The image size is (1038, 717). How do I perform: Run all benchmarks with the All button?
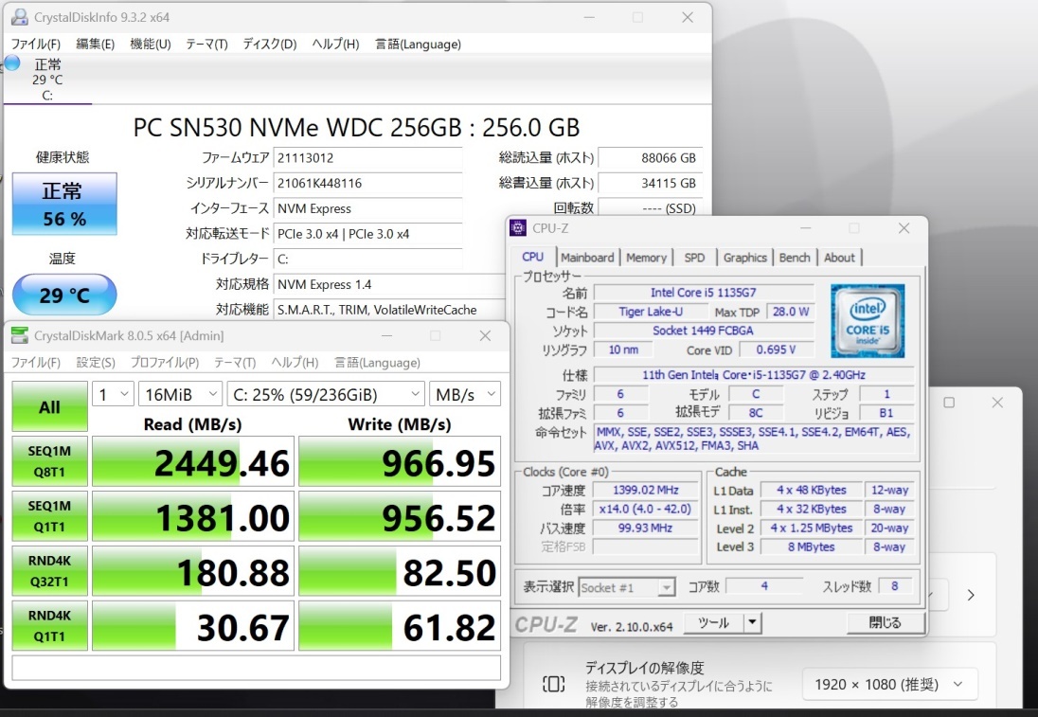(x=49, y=406)
